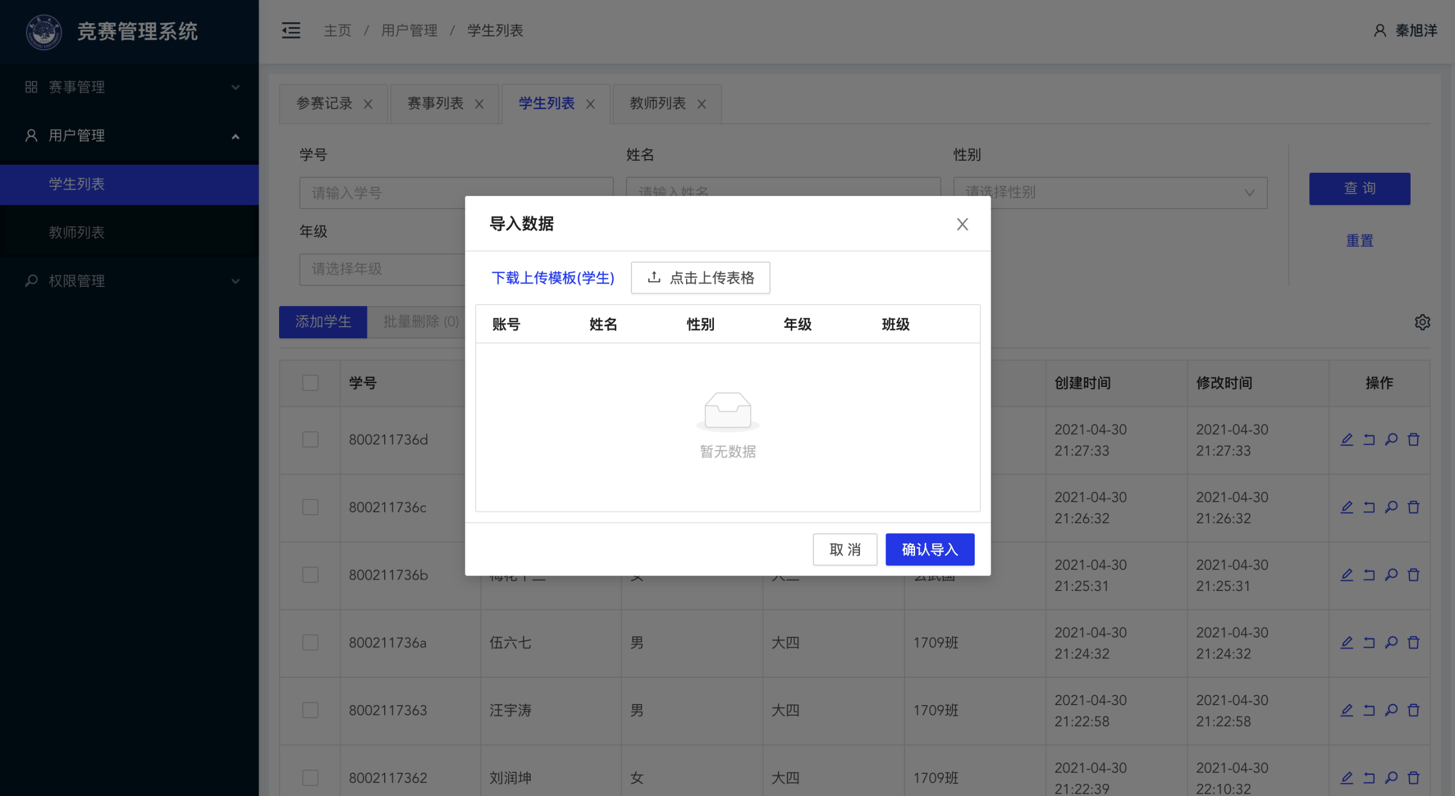Viewport: 1455px width, 796px height.
Task: Toggle the select-all checkbox in table header
Action: [x=310, y=383]
